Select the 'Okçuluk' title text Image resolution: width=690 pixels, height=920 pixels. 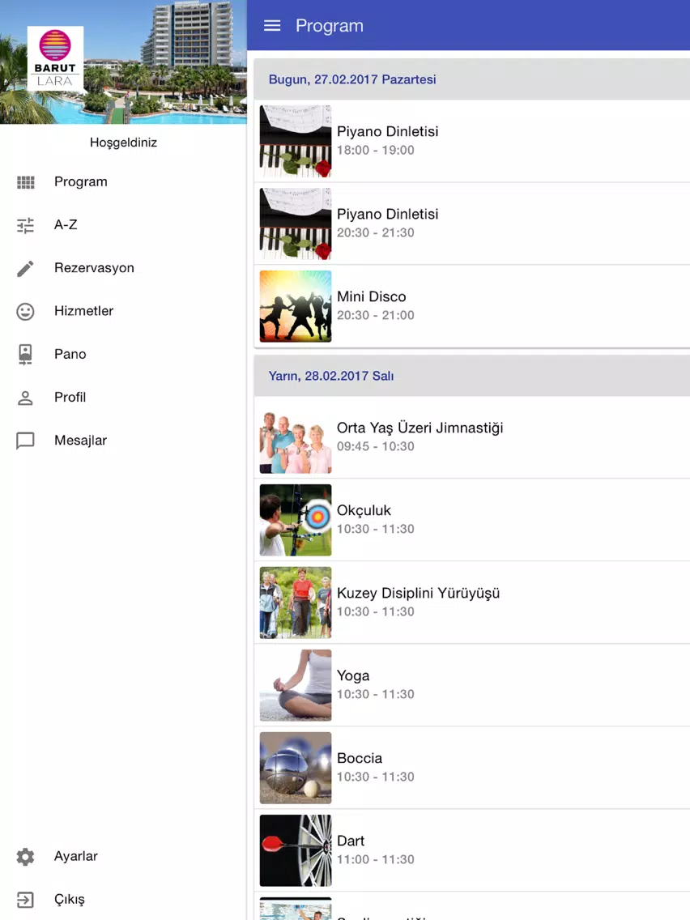click(364, 511)
